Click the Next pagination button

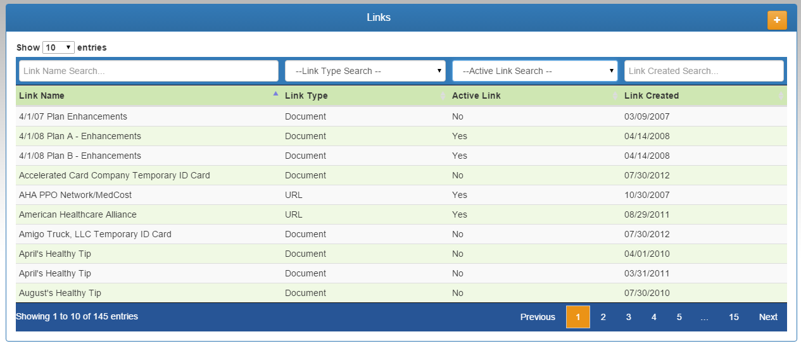pyautogui.click(x=768, y=317)
